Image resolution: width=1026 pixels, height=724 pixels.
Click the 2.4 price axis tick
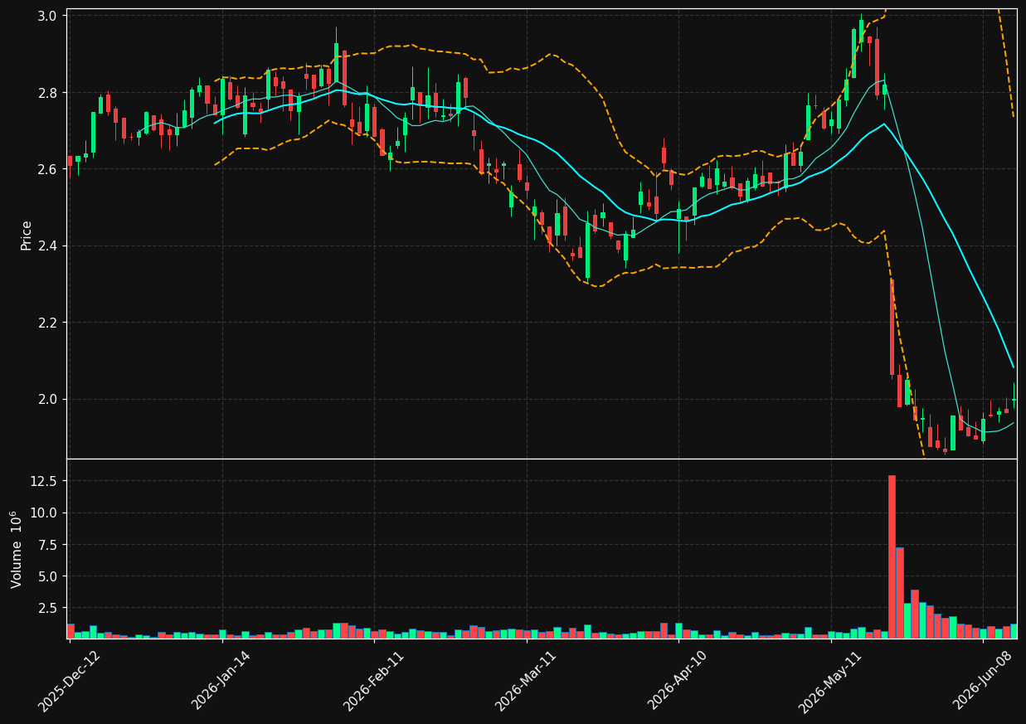pos(49,245)
